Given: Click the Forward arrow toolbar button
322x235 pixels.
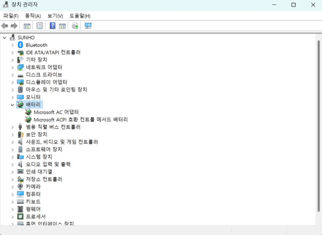Looking at the screenshot, I should 14,26.
